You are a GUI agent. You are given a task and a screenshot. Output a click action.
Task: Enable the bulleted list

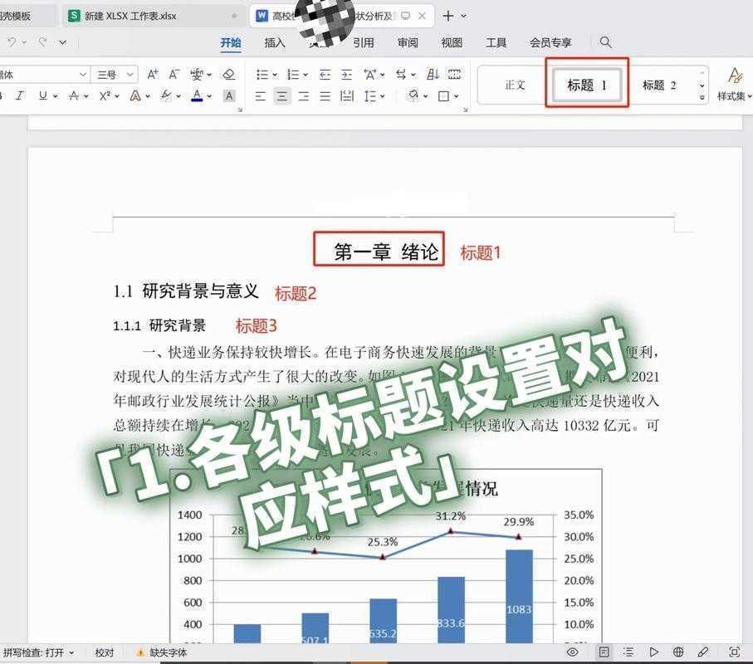pyautogui.click(x=264, y=74)
